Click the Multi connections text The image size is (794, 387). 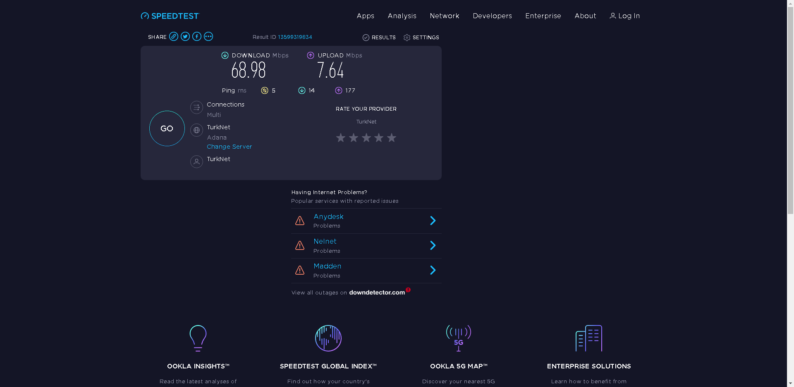(x=214, y=115)
